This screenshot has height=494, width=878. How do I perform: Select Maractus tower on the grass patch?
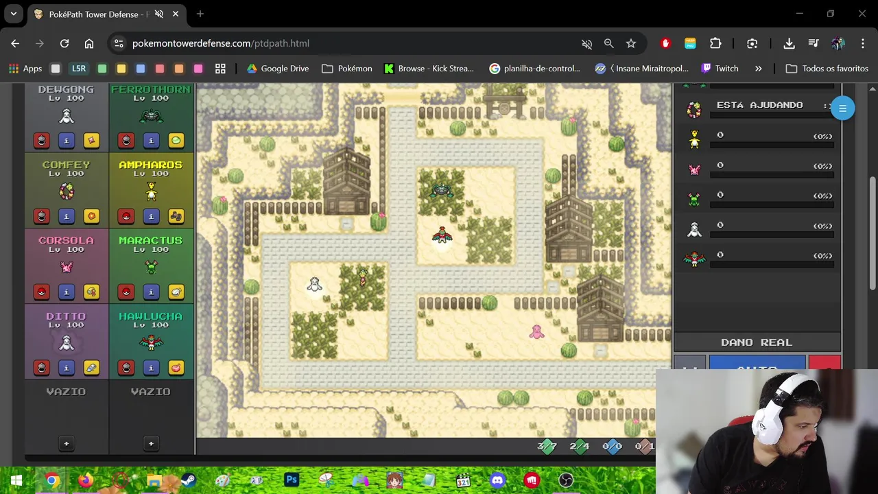coord(362,276)
